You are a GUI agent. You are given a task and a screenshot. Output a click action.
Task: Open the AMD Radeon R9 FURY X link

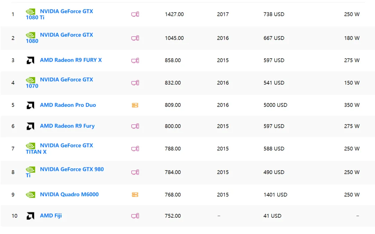click(71, 60)
